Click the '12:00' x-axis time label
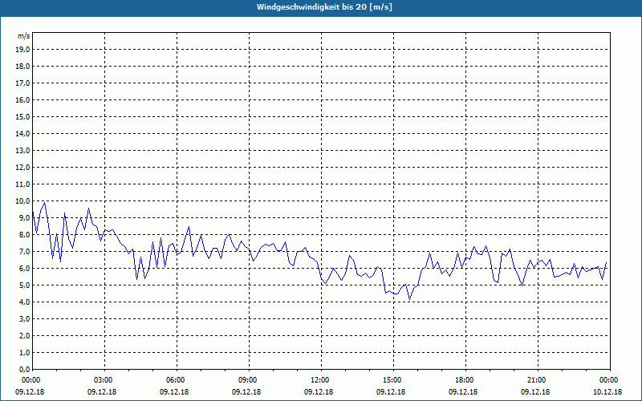642x401 pixels. 320,380
